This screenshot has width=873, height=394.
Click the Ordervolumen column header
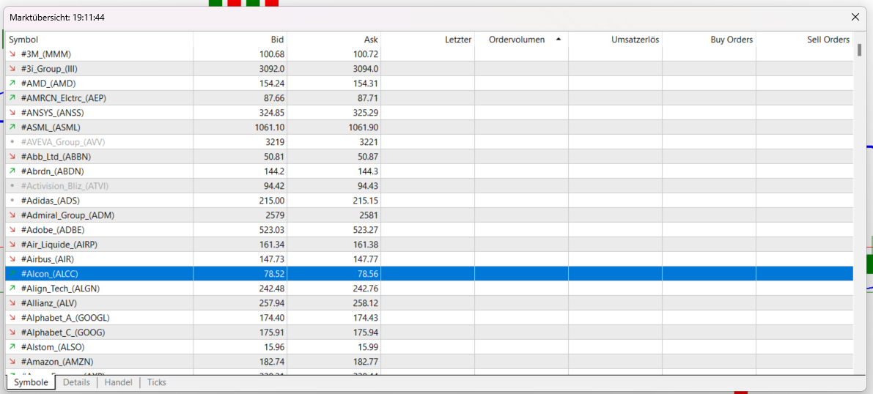pyautogui.click(x=521, y=40)
